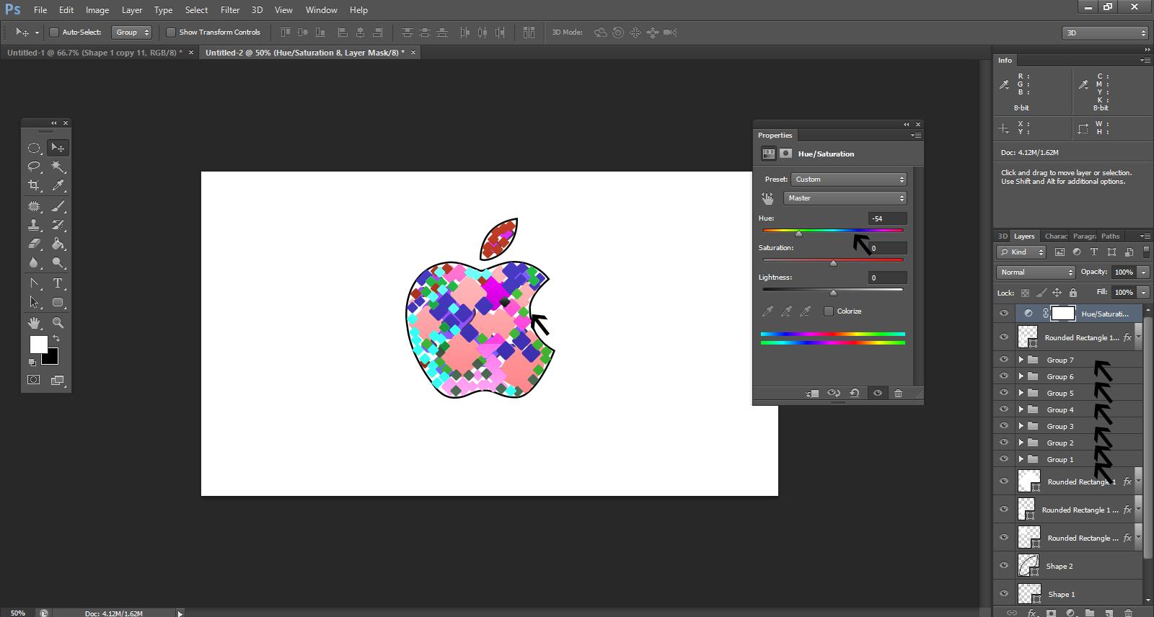Select the Blur tool
Image resolution: width=1154 pixels, height=617 pixels.
[x=34, y=262]
